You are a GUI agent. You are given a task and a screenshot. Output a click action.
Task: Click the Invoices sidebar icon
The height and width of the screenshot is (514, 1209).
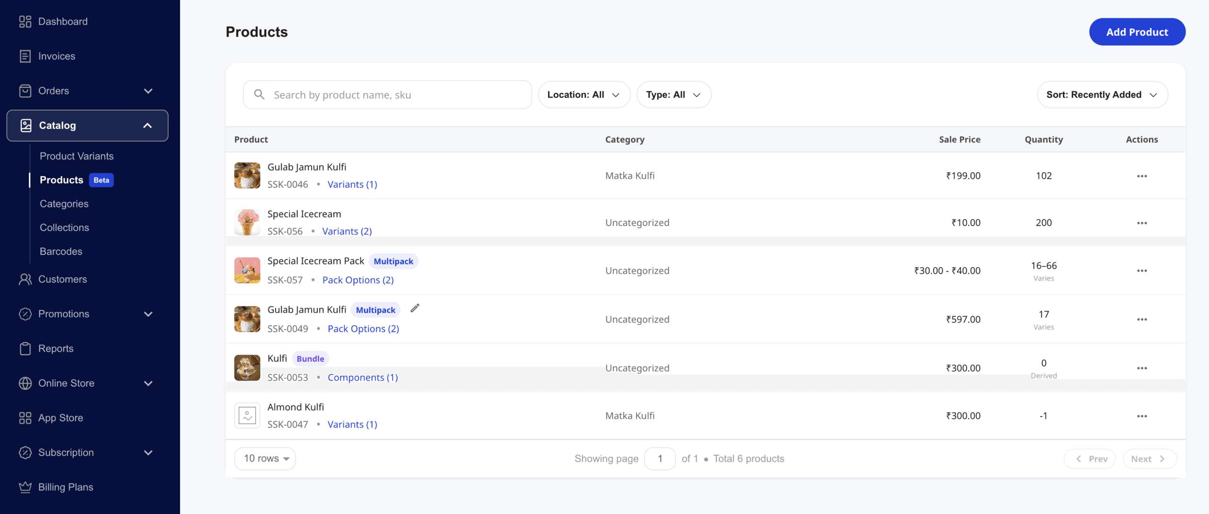tap(25, 56)
